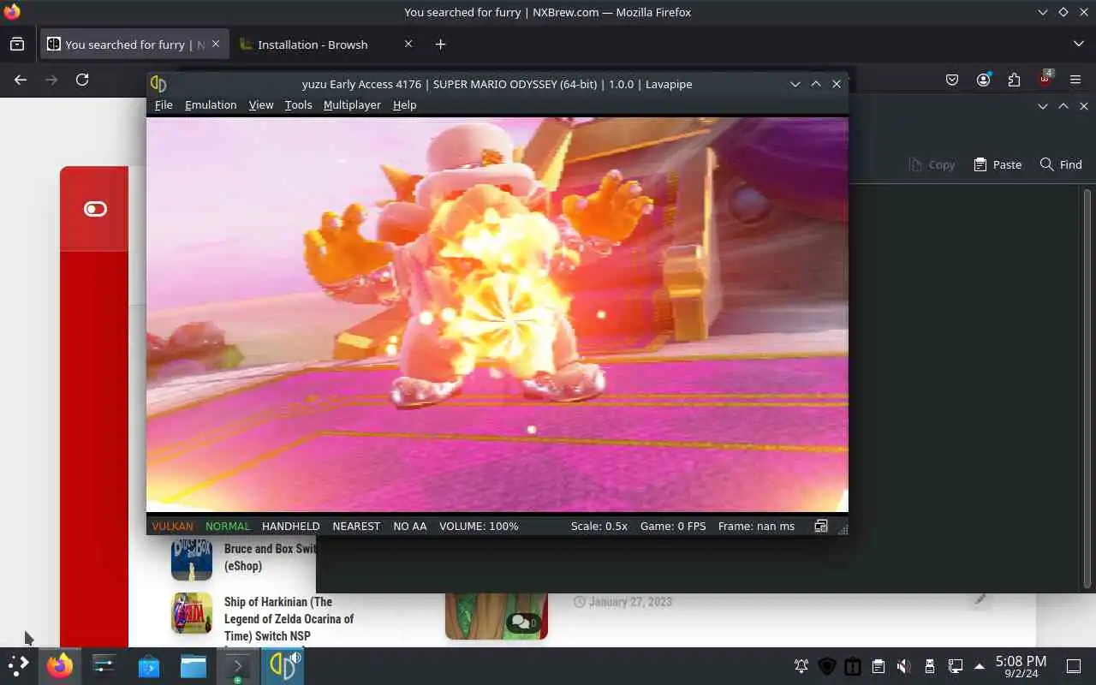Screen dimensions: 1096x685
Task: Click the Firefox taskbar icon
Action: click(60, 666)
